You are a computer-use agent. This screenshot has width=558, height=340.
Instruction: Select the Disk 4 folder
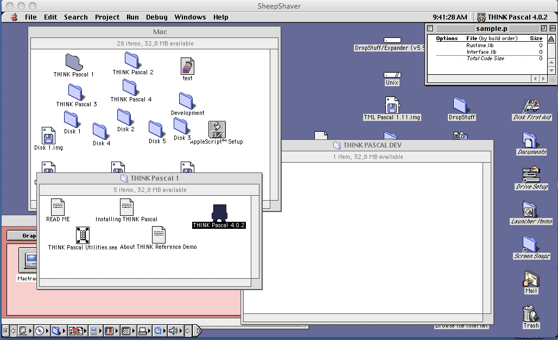(100, 131)
